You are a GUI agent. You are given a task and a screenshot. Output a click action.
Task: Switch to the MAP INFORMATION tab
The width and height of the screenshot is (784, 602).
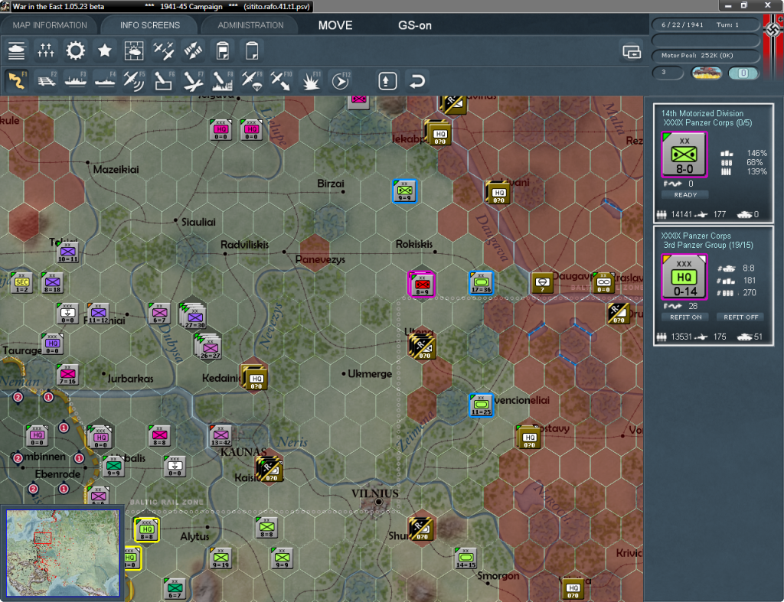pos(50,25)
